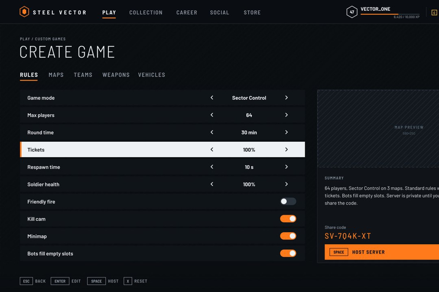This screenshot has width=439, height=292.
Task: Click the 6,420 / 10,000 XP text
Action: coord(406,17)
